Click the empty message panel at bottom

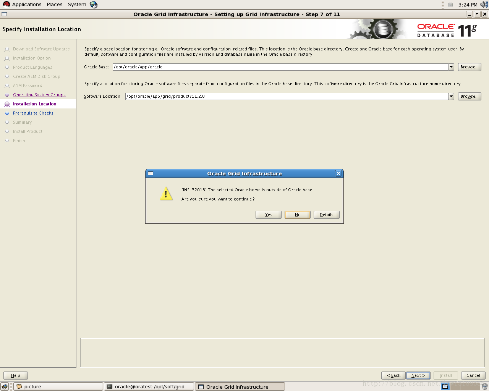[282, 352]
